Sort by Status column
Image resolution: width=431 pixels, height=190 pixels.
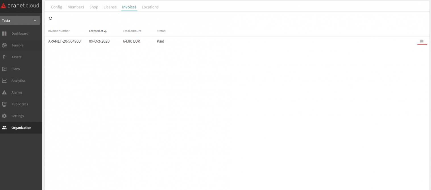161,31
